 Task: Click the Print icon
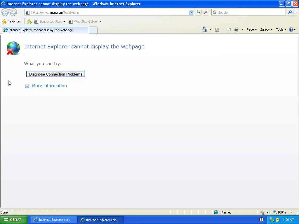click(x=237, y=29)
